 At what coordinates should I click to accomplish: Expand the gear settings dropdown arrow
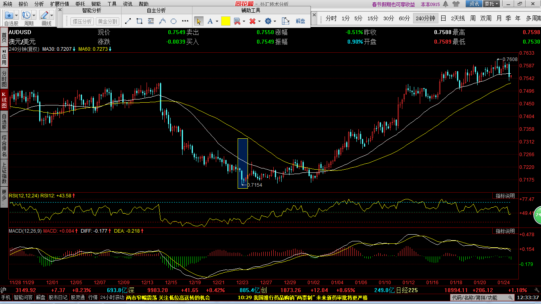pyautogui.click(x=275, y=21)
